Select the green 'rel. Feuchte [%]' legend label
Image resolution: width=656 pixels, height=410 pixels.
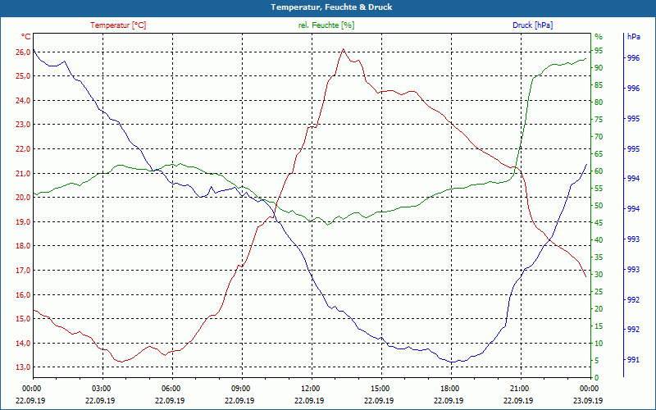(326, 25)
